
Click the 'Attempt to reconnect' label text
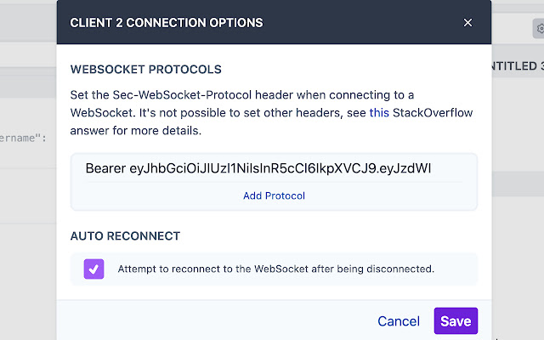(x=276, y=269)
